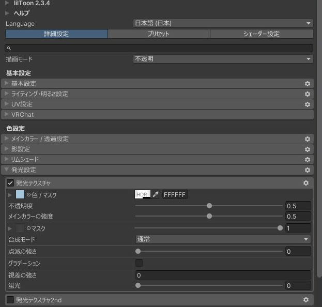Click the 蛍光 value field

[298, 285]
